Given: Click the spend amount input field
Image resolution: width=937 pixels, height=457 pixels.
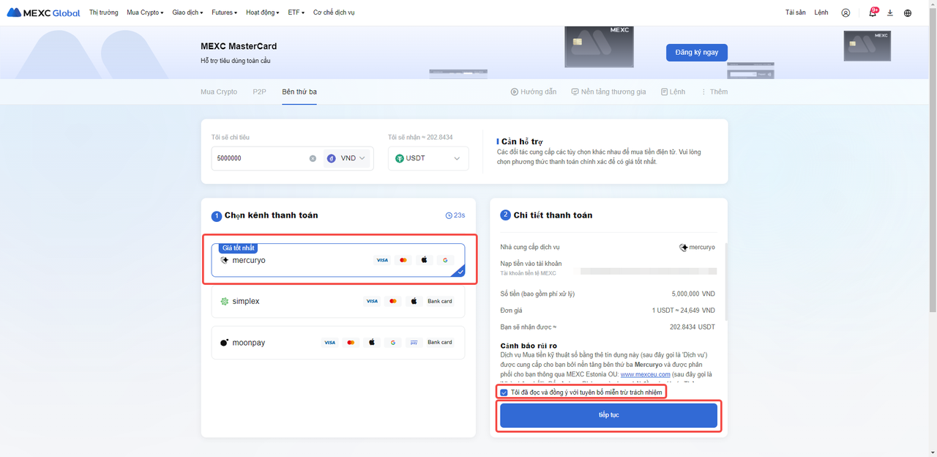Looking at the screenshot, I should [x=260, y=158].
